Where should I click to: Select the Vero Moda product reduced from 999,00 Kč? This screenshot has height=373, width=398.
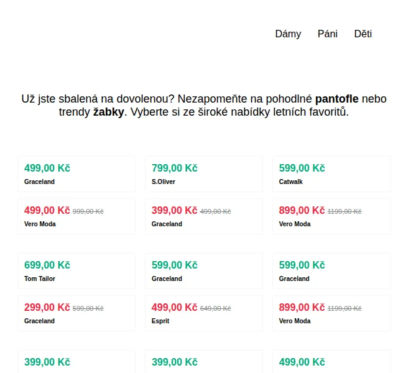[x=76, y=216]
